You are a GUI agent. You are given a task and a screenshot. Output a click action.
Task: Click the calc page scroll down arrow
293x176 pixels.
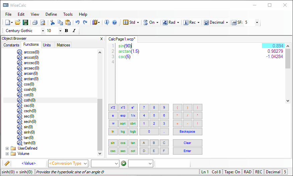pyautogui.click(x=288, y=101)
